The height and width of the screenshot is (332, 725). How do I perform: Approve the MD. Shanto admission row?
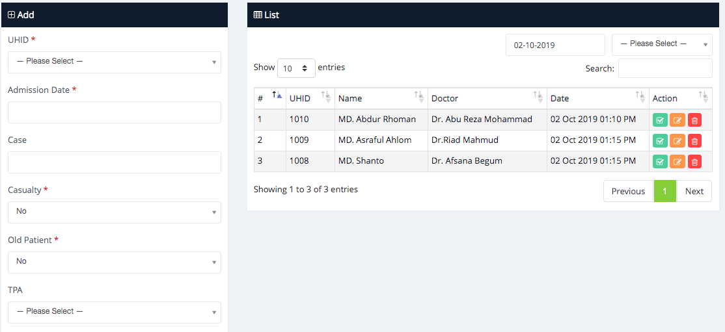(x=660, y=162)
